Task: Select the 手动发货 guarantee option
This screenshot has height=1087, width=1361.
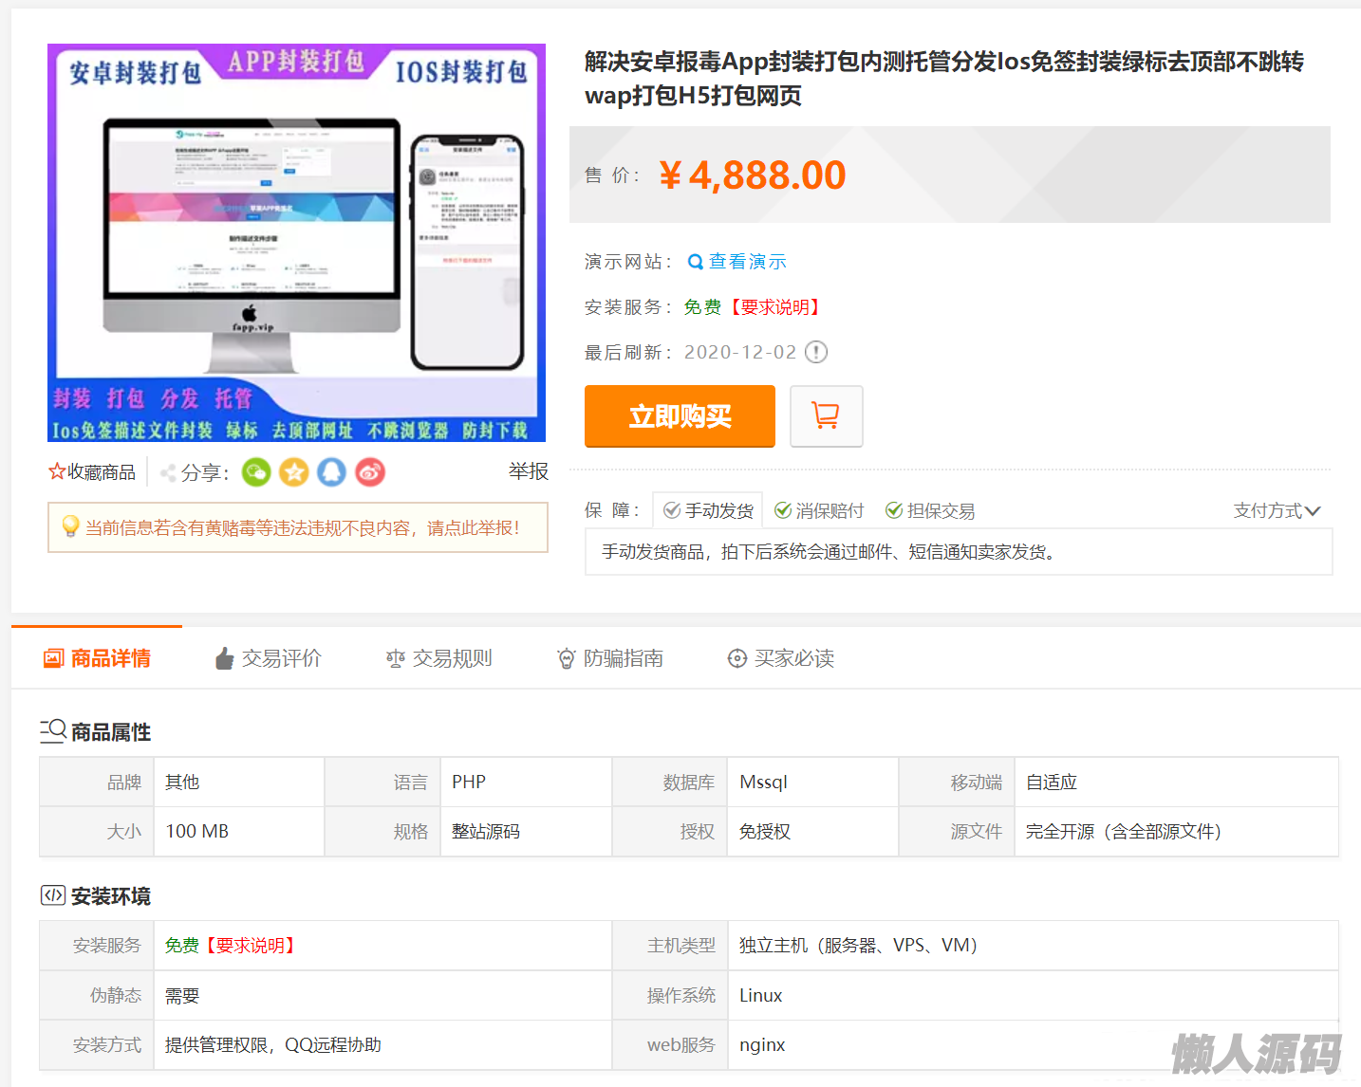Action: point(708,511)
